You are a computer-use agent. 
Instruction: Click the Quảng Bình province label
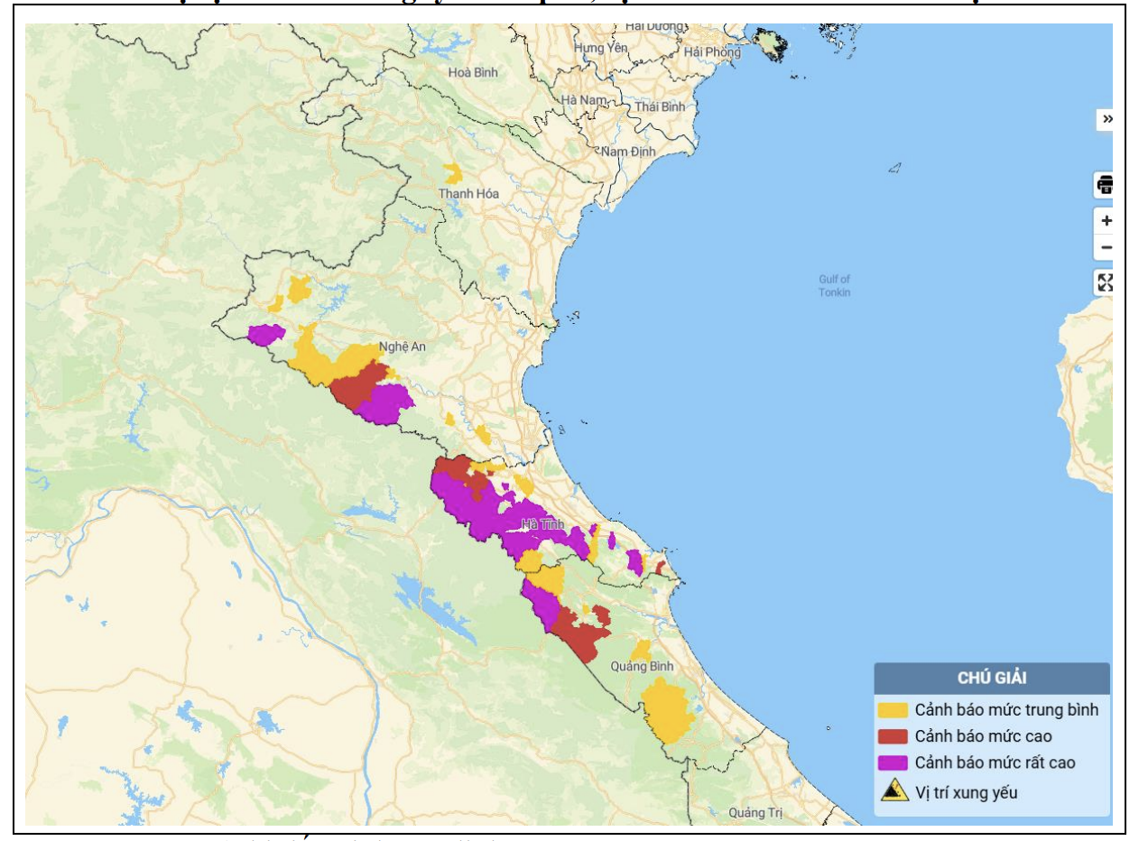coord(642,667)
